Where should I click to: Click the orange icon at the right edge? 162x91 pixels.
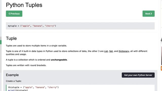click(x=161, y=68)
